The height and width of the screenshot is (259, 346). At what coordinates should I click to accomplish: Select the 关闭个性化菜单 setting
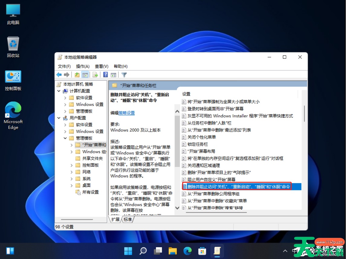[x=201, y=137]
